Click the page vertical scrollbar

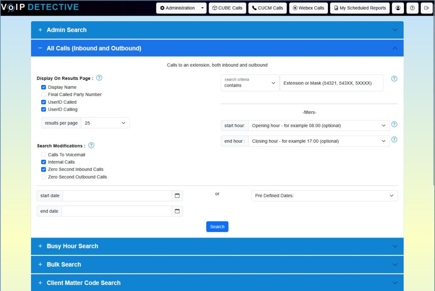coord(433,100)
